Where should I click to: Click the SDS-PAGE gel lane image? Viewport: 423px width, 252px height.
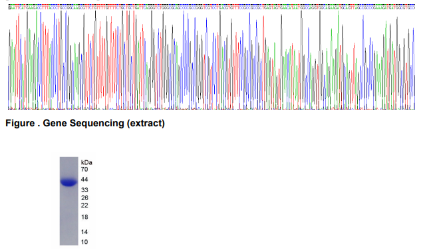click(x=69, y=201)
